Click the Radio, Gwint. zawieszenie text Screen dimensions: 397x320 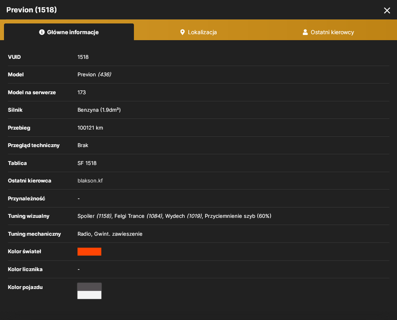pos(110,234)
